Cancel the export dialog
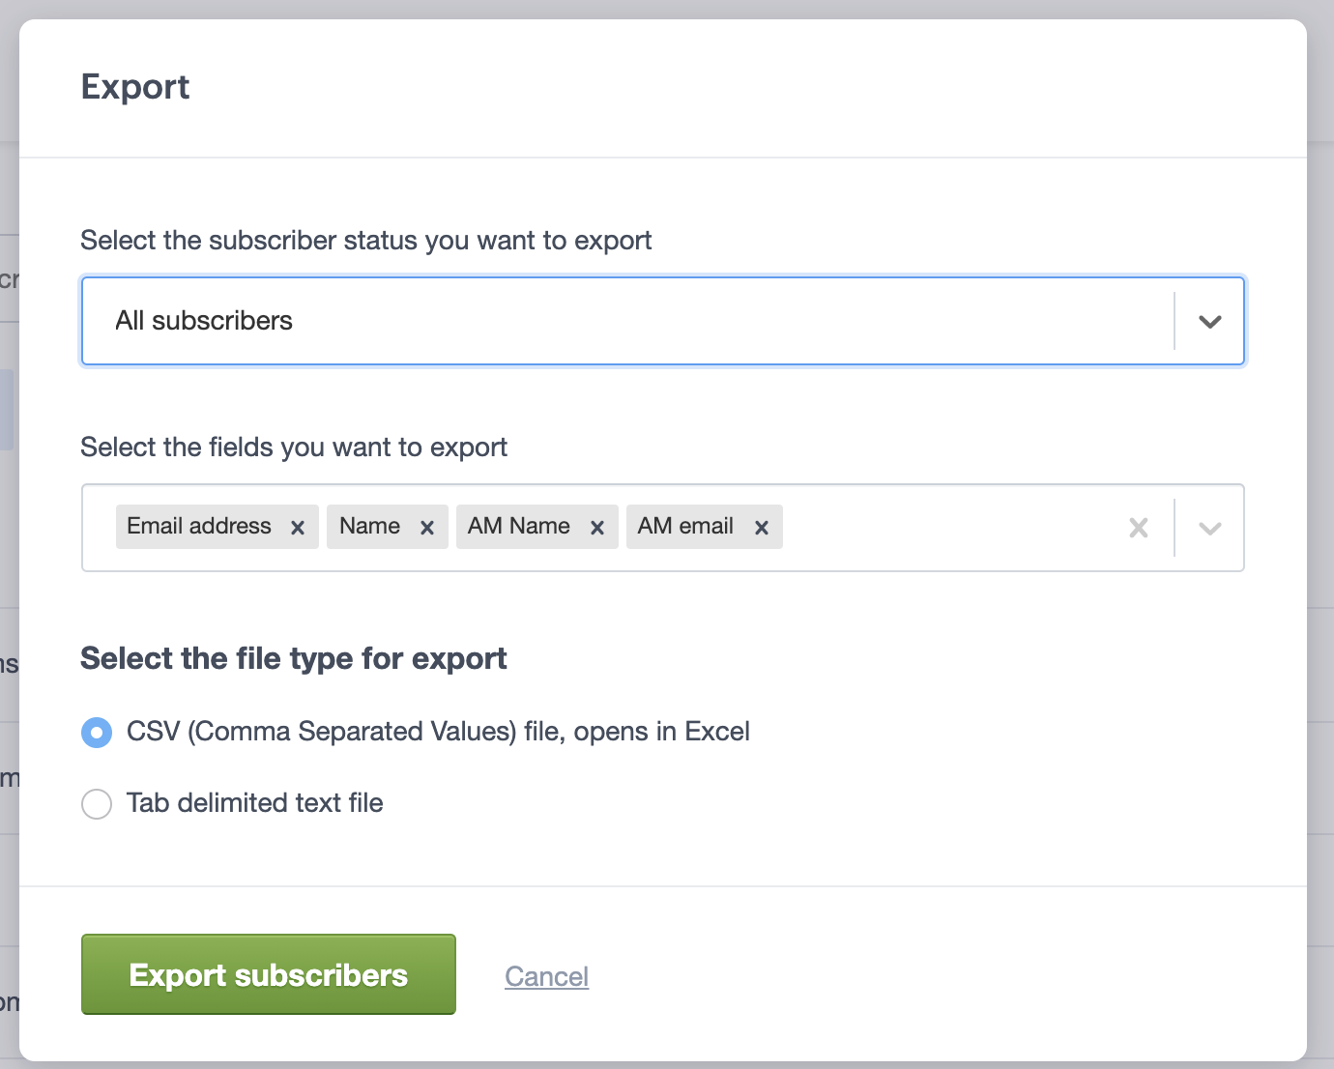The height and width of the screenshot is (1069, 1334). tap(546, 976)
